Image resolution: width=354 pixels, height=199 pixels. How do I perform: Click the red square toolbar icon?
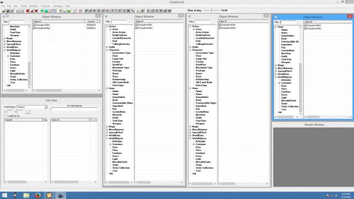tap(28, 11)
